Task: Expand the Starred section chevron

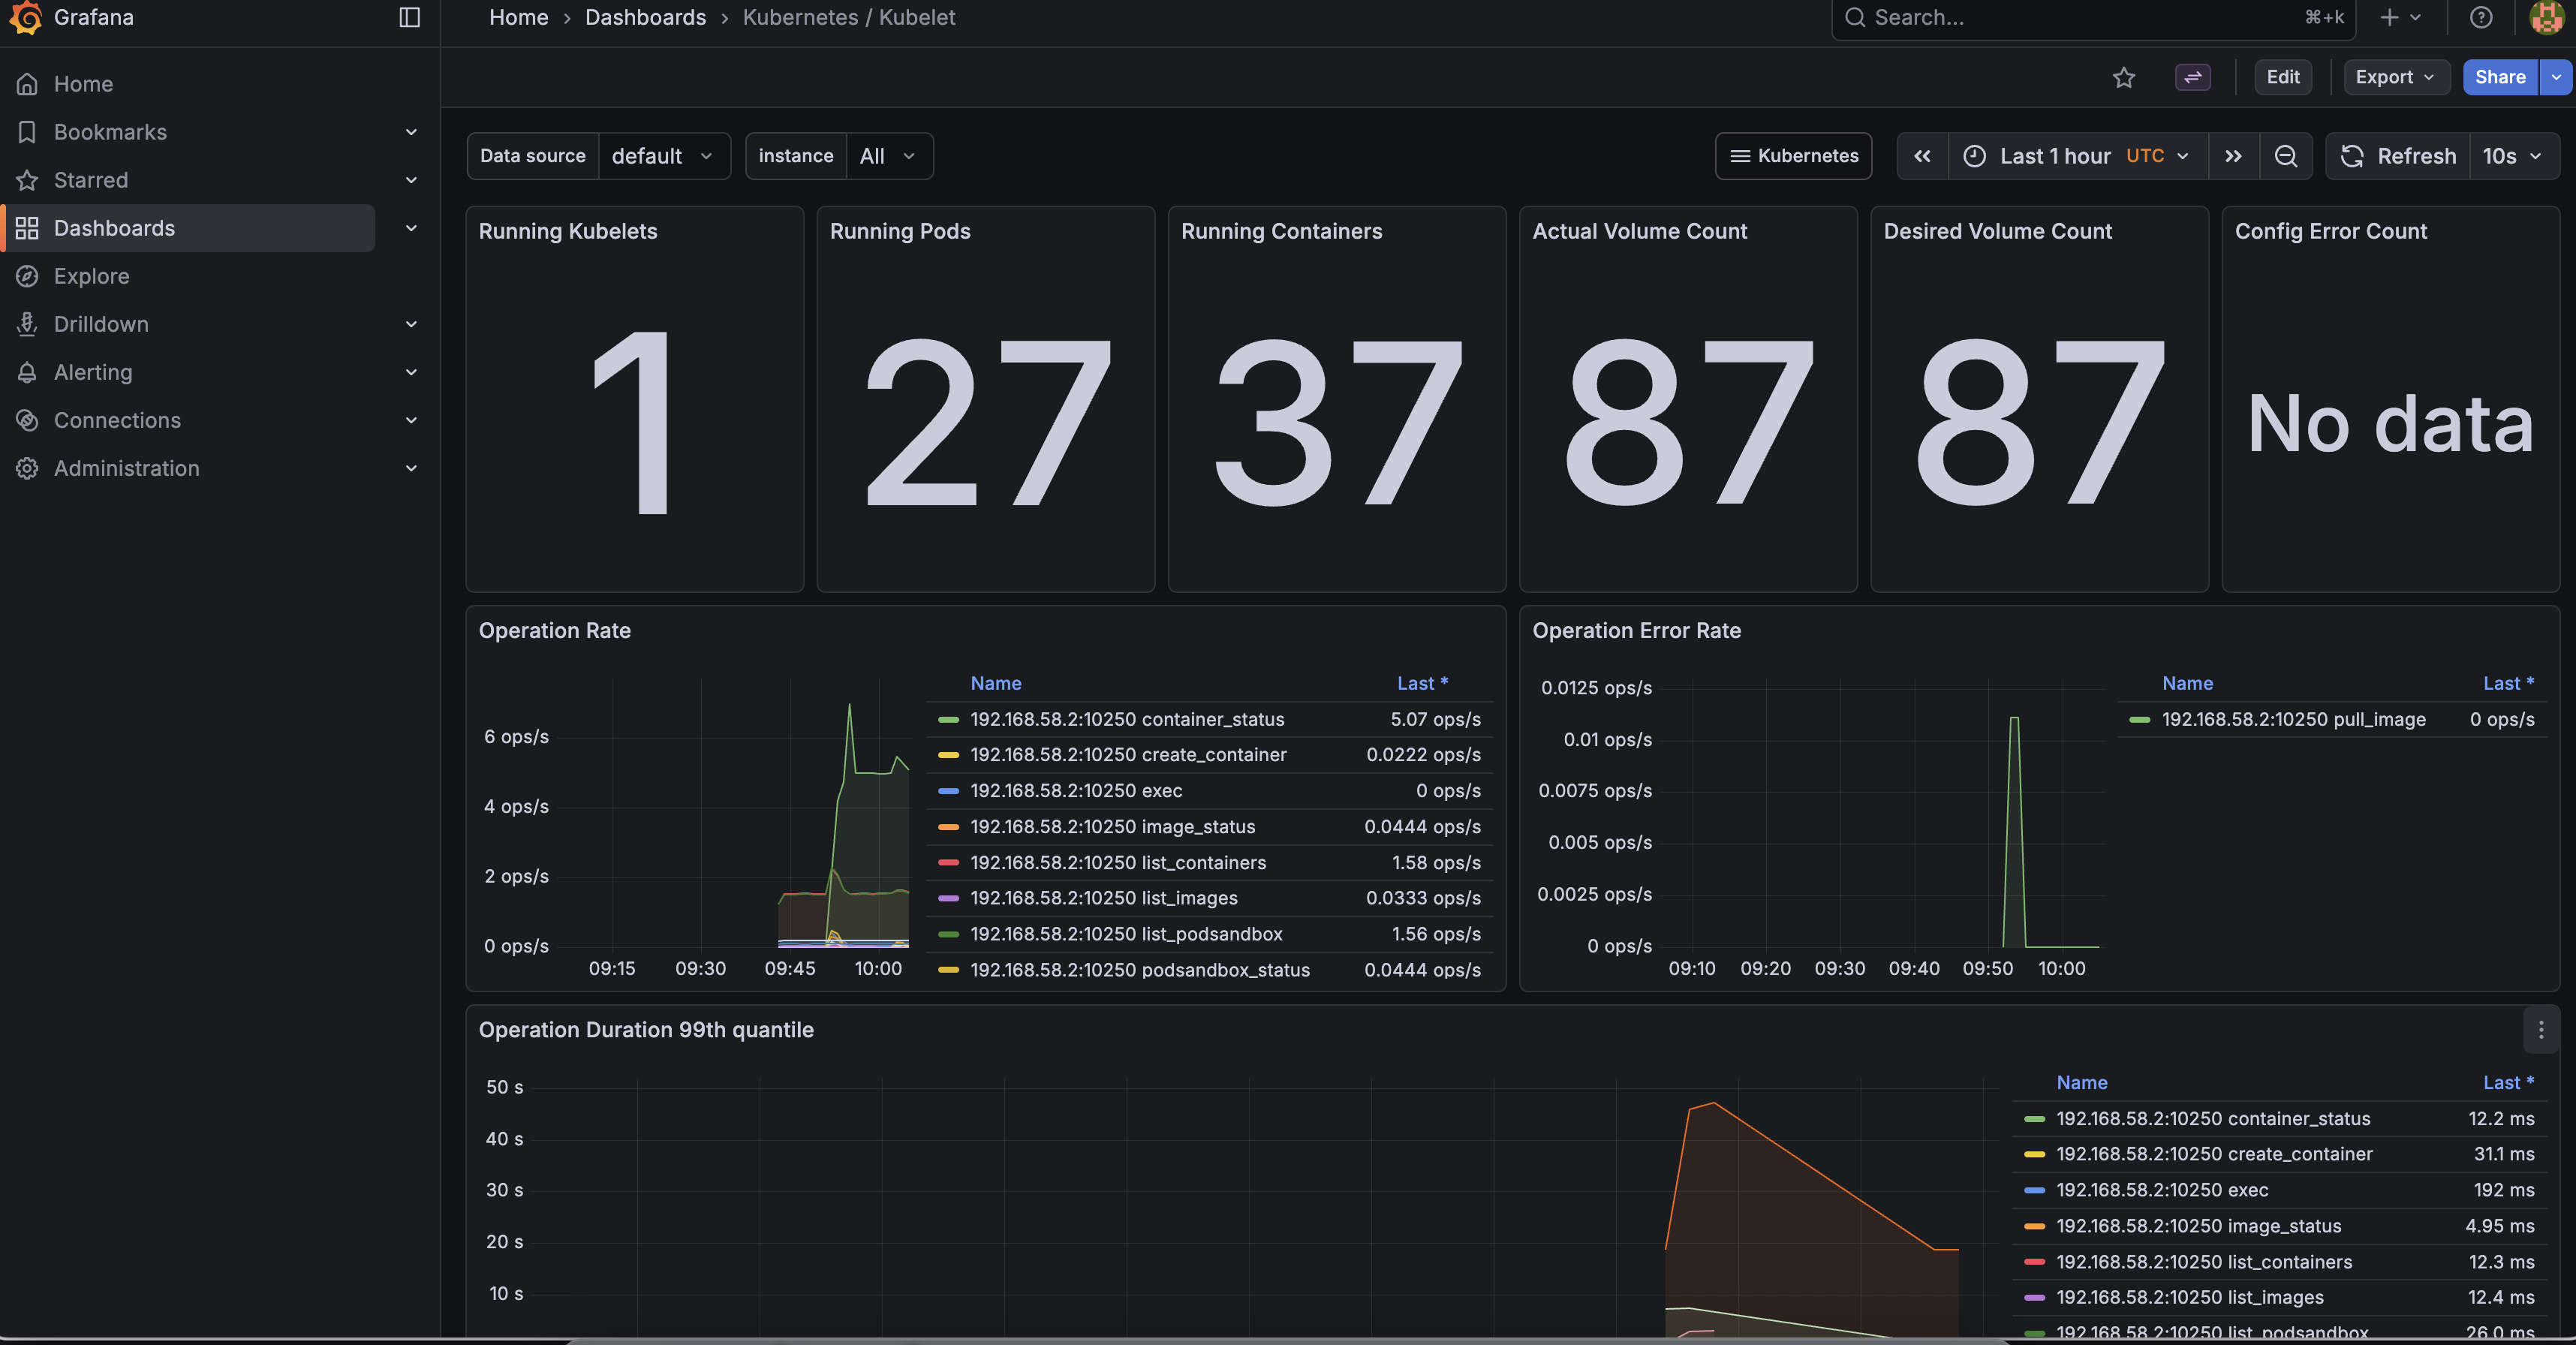Action: pyautogui.click(x=411, y=180)
